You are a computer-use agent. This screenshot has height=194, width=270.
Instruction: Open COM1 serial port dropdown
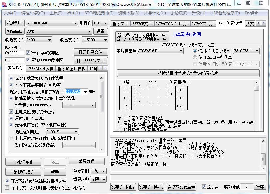coord(59,31)
